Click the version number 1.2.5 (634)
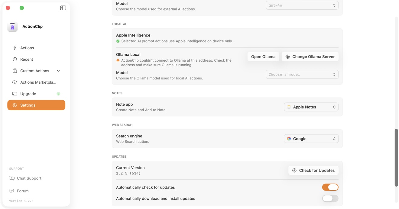 tap(128, 173)
